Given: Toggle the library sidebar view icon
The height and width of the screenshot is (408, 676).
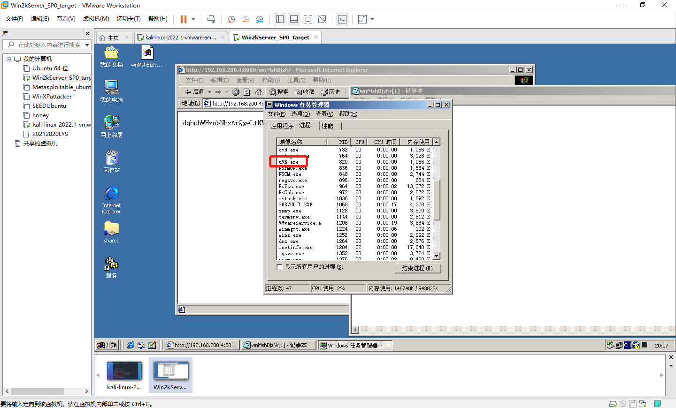Looking at the screenshot, I should click(280, 19).
